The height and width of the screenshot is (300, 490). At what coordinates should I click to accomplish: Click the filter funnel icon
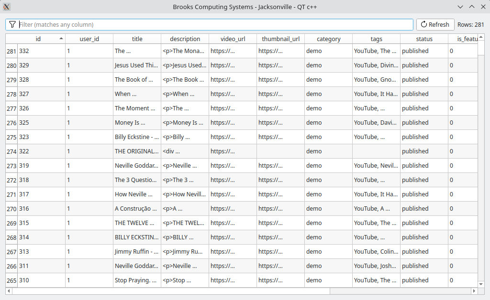[12, 24]
